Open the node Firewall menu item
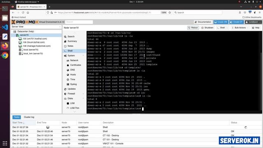This screenshot has height=148, width=263. coord(71,94)
